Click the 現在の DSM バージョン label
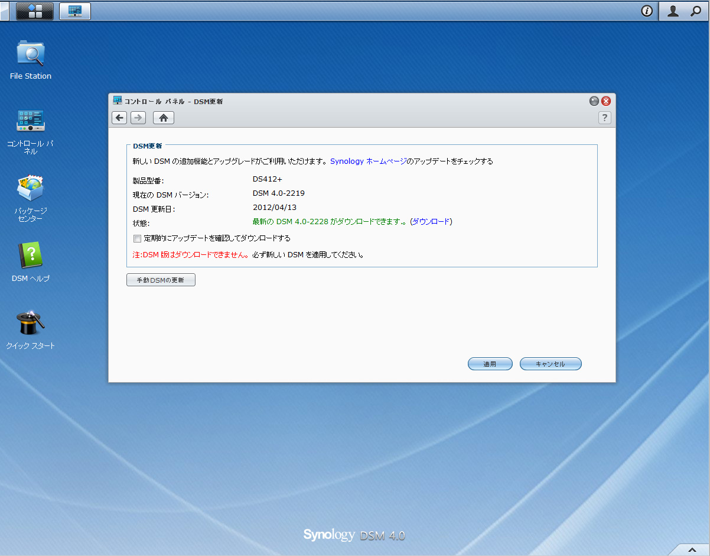This screenshot has height=556, width=710. coord(171,195)
